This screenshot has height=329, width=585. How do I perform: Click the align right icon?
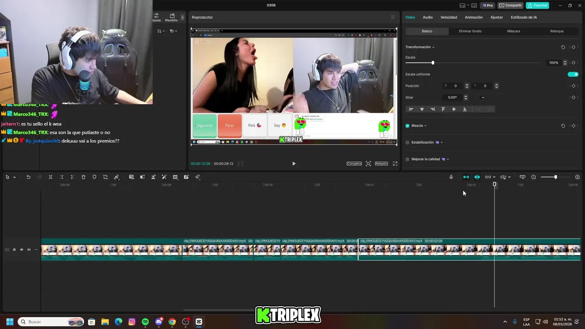click(432, 109)
